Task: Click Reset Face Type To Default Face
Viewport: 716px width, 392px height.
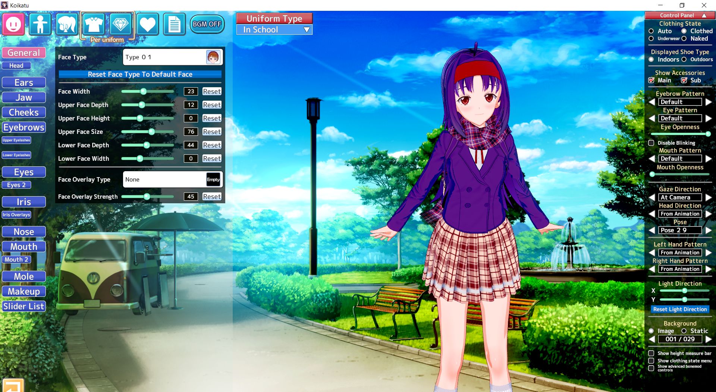Action: click(140, 74)
